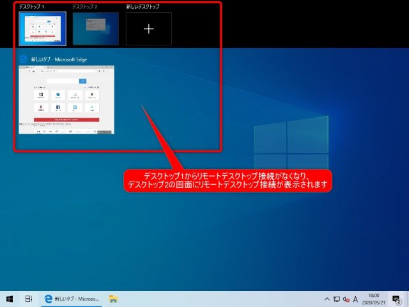Click the muted volume tray icon
Image resolution: width=409 pixels, height=307 pixels.
(346, 299)
